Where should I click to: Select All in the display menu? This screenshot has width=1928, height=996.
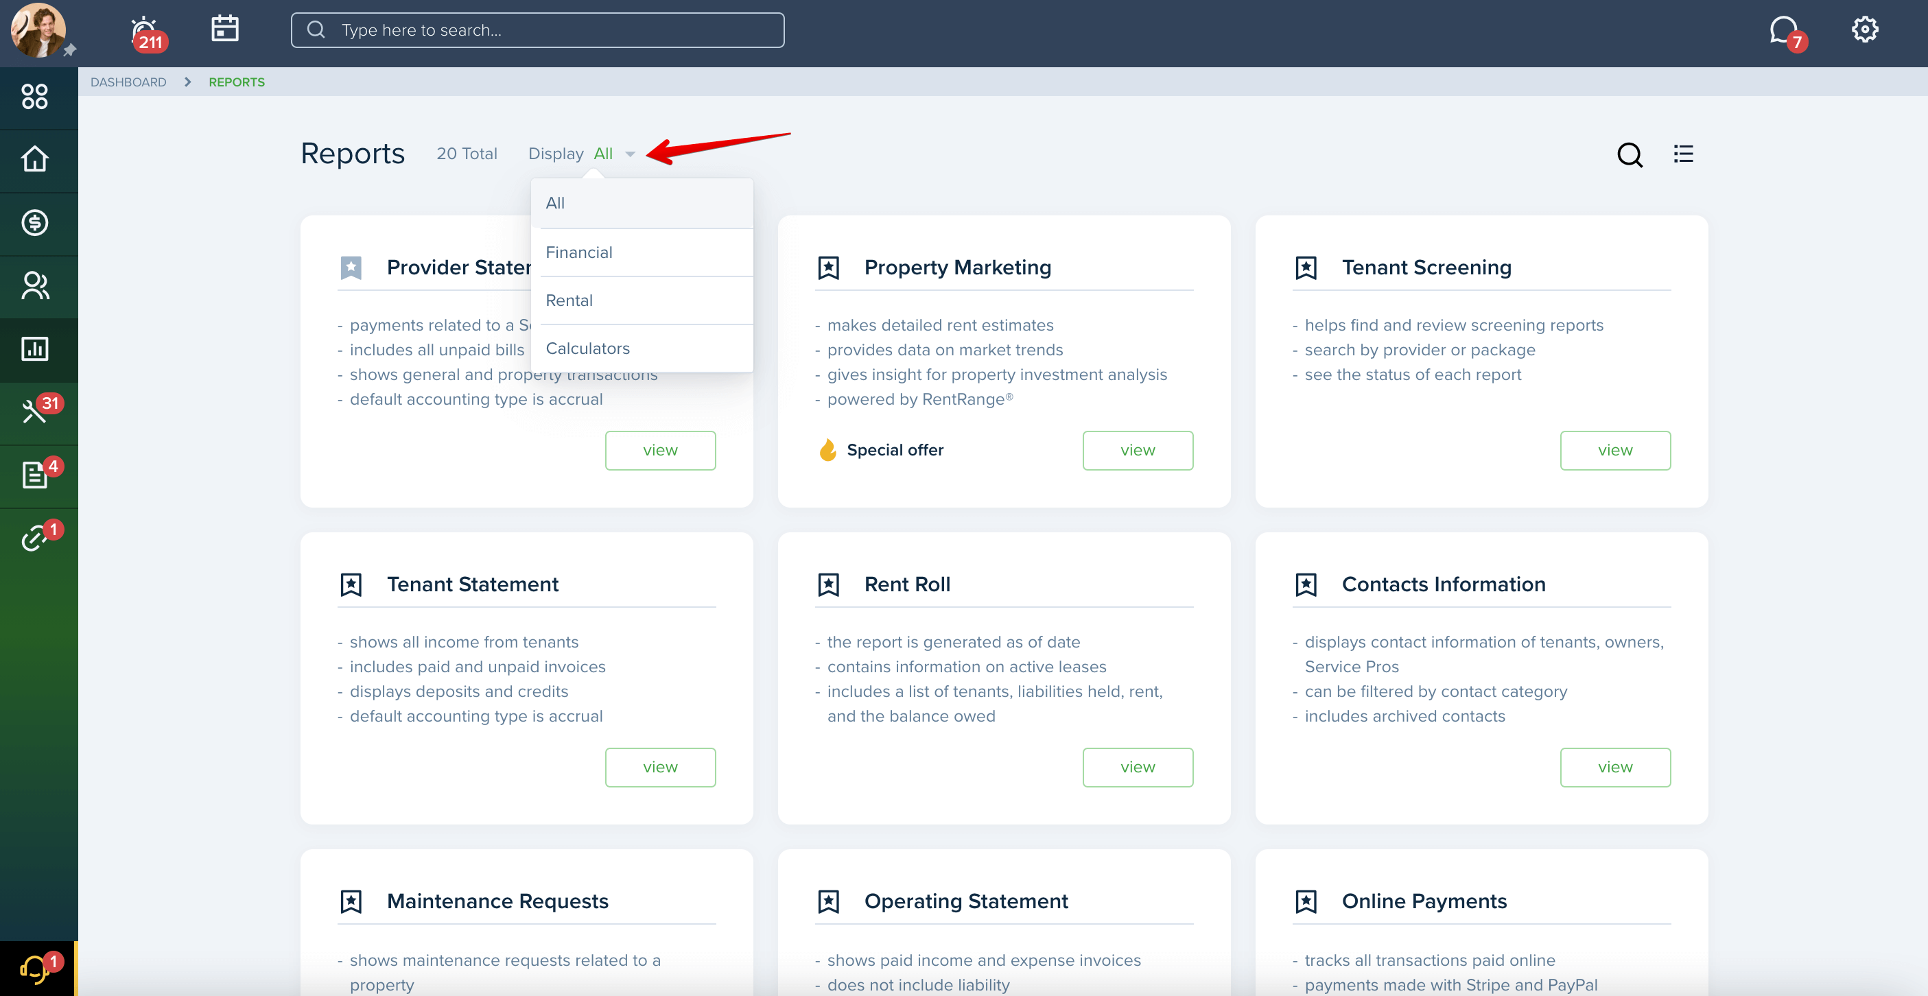coord(642,204)
